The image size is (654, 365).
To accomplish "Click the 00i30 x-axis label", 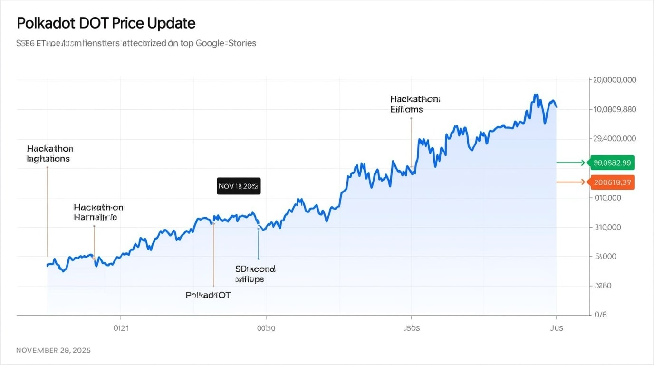I will [x=266, y=328].
